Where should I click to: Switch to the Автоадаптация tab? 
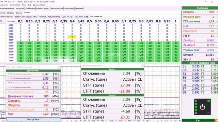point(57,8)
